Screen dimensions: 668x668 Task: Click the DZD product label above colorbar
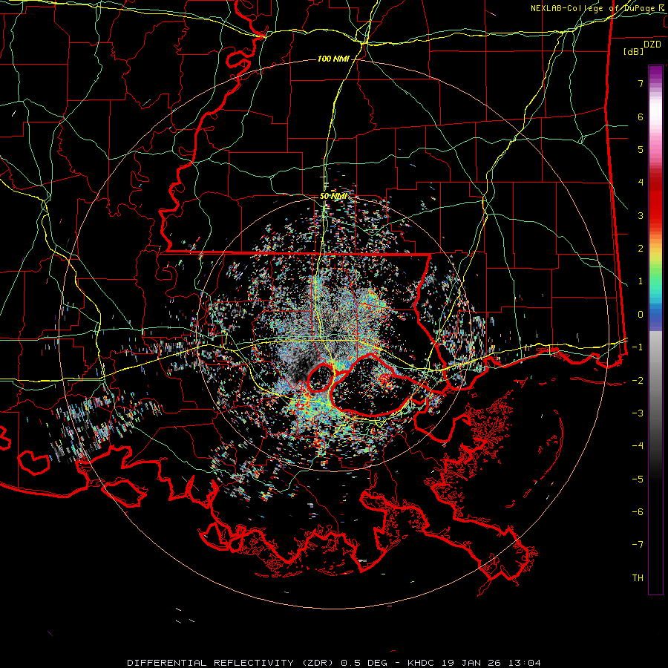652,45
